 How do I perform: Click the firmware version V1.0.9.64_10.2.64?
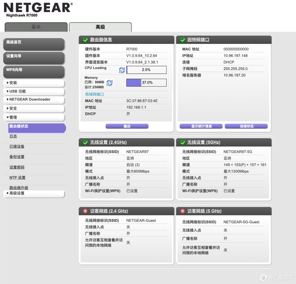click(142, 56)
